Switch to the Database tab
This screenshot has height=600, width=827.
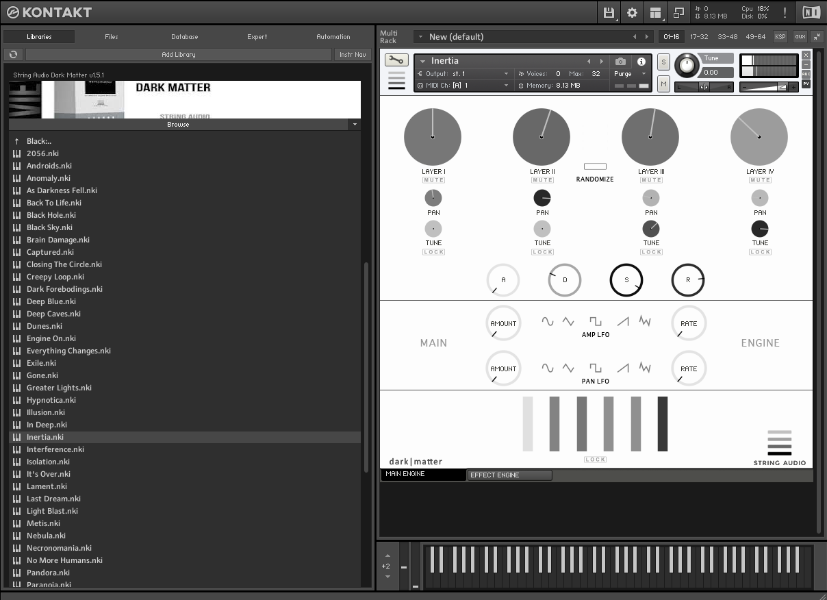(x=185, y=37)
